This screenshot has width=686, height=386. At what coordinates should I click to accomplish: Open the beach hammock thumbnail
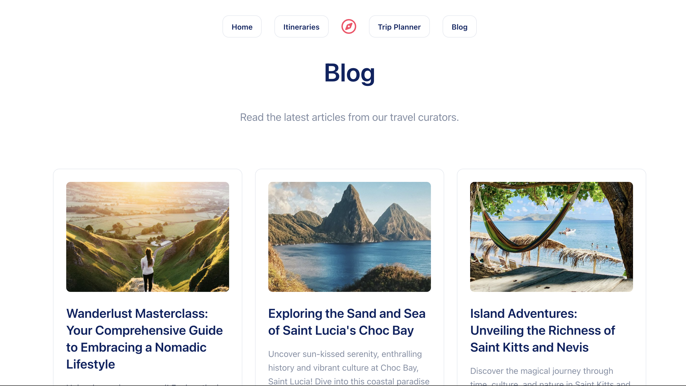pyautogui.click(x=551, y=237)
